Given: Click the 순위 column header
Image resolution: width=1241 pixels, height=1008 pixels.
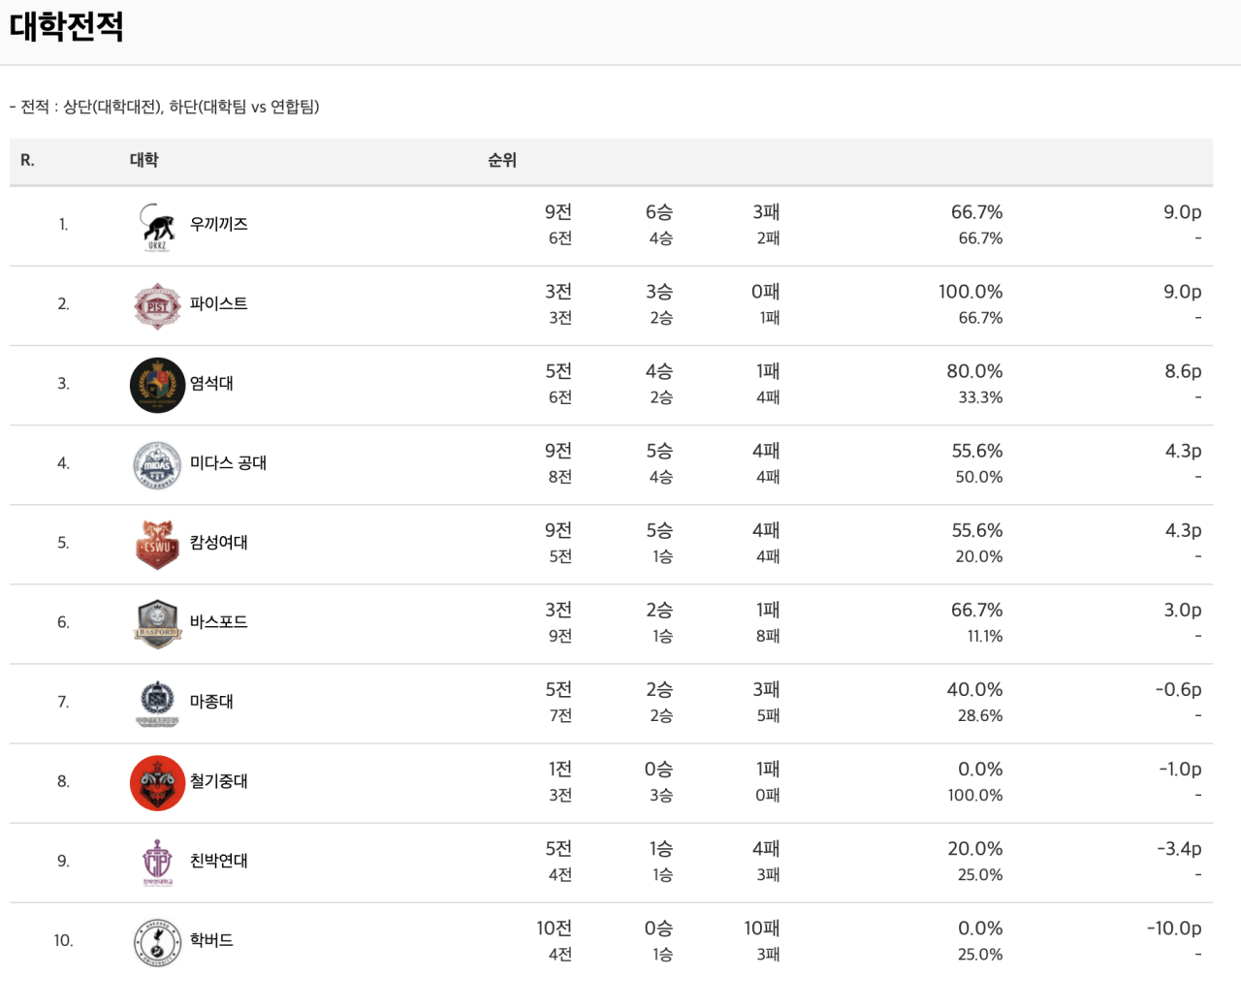Looking at the screenshot, I should (502, 160).
